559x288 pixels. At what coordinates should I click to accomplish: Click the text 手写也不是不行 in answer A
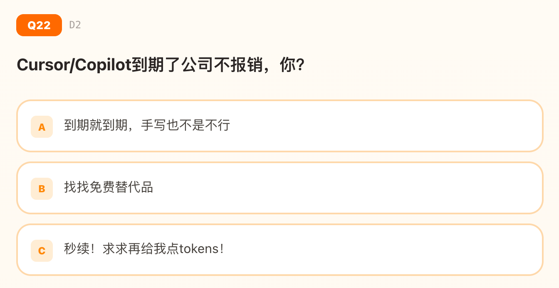tap(186, 125)
